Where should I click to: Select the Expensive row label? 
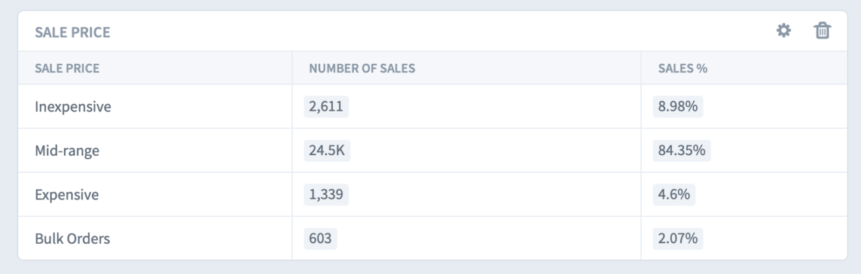point(67,195)
